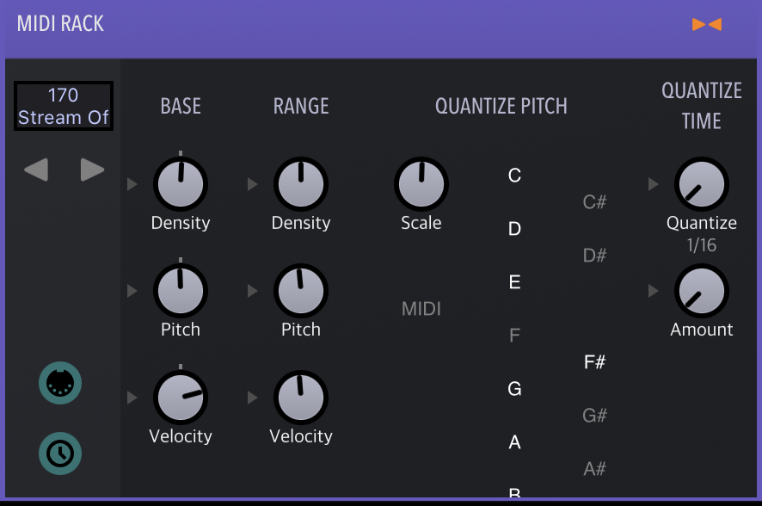Click the Range Pitch knob
Image resolution: width=762 pixels, height=506 pixels.
(301, 291)
